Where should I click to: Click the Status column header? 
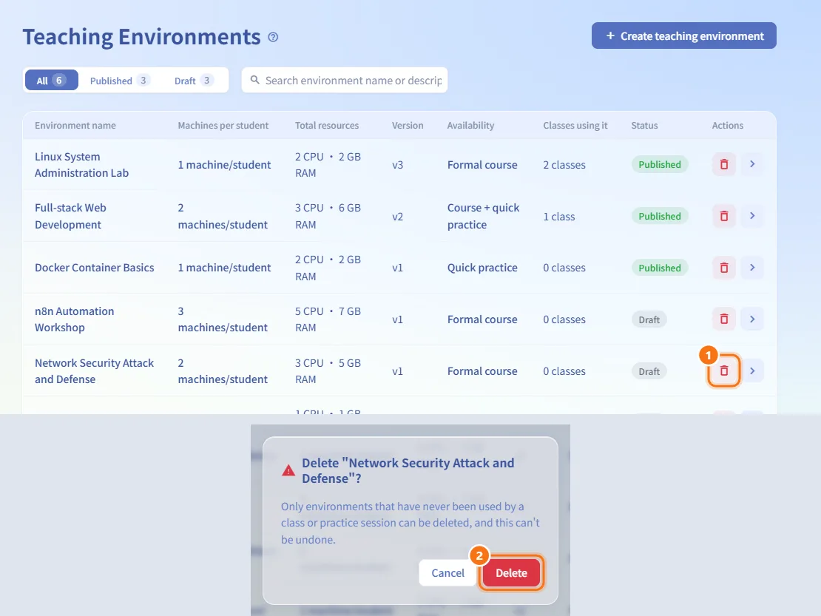pos(644,125)
